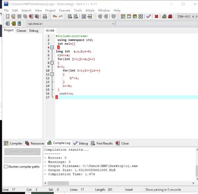This screenshot has height=194, width=198.
Task: Undo the last edit with the arrow icon
Action: (x=55, y=16)
